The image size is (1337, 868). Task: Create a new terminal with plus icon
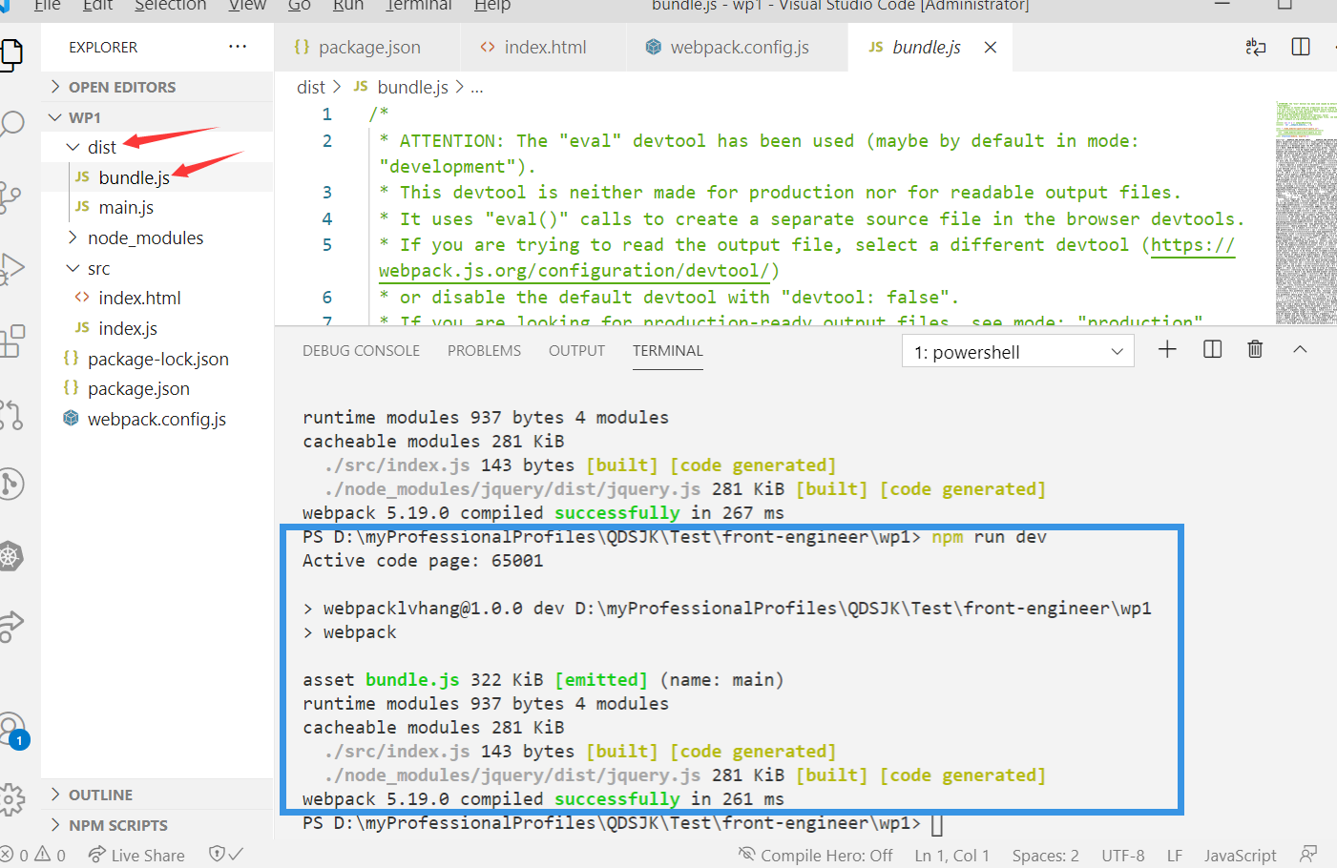click(1167, 349)
